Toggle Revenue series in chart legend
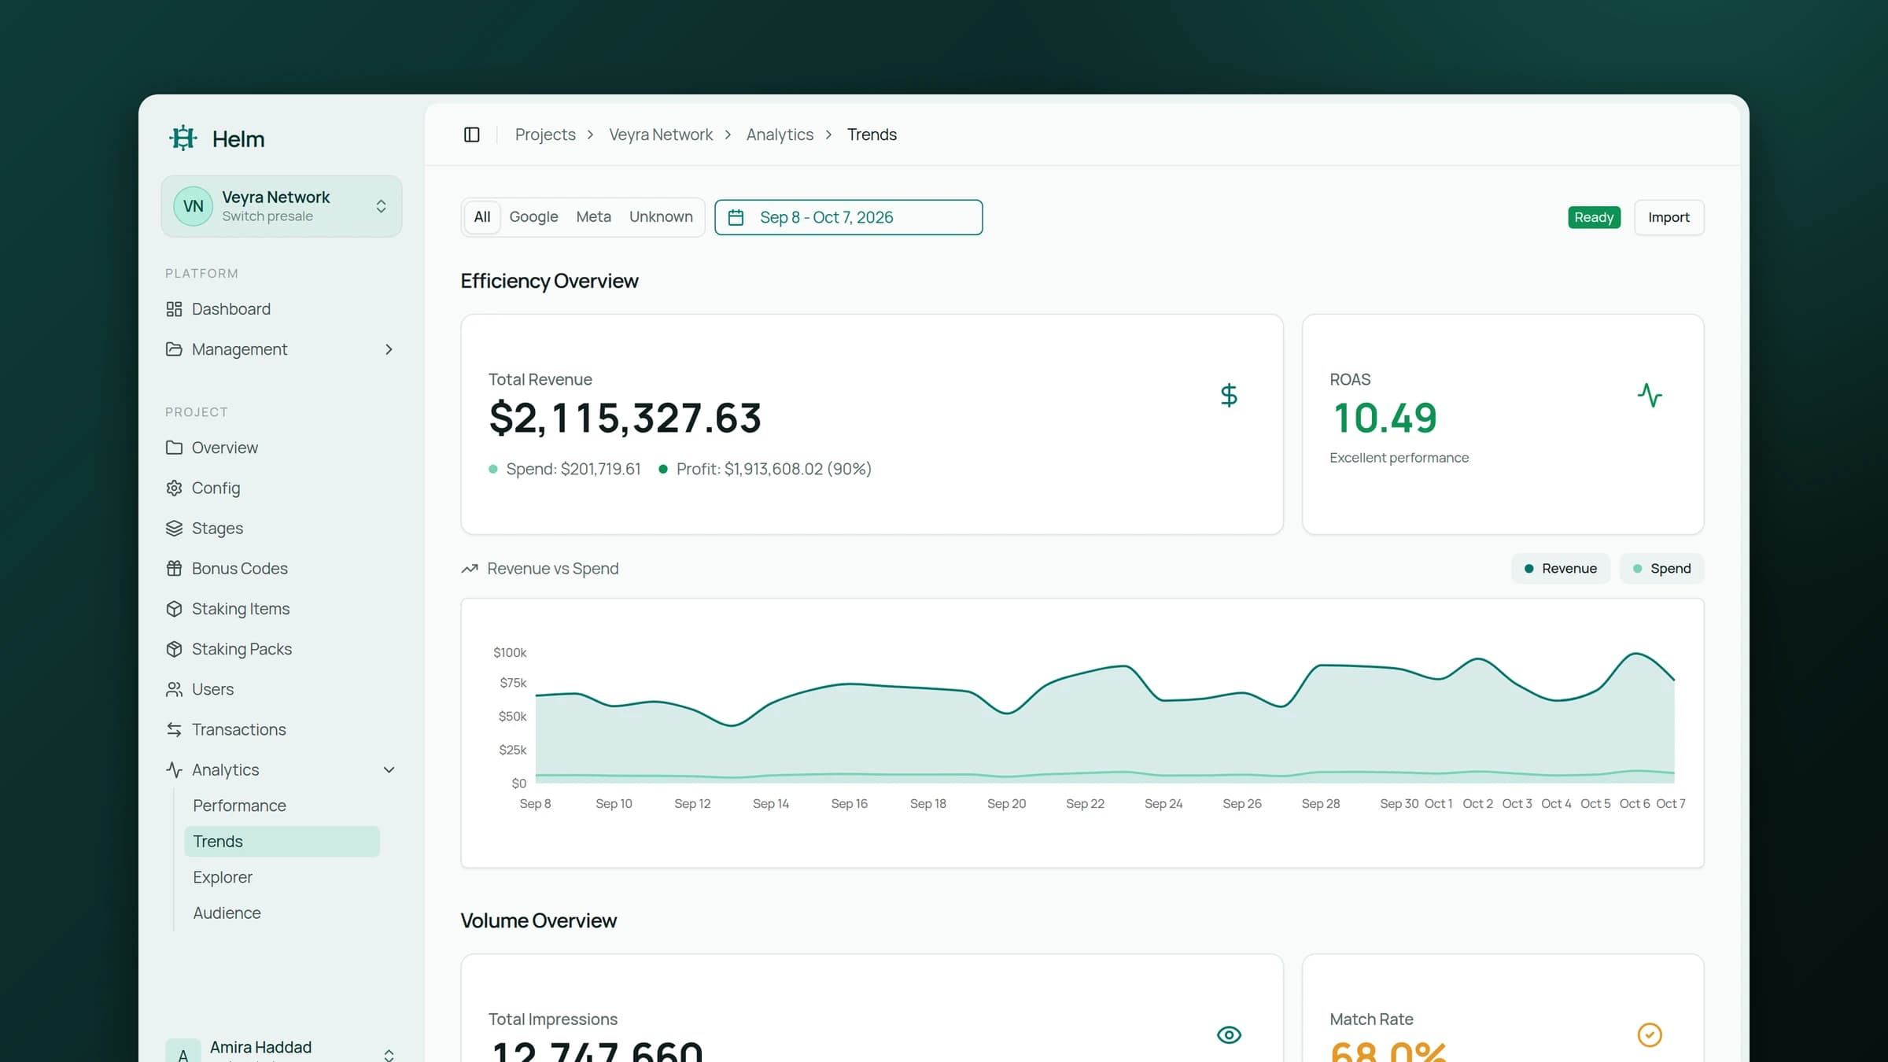1888x1062 pixels. (x=1561, y=568)
